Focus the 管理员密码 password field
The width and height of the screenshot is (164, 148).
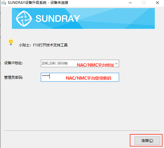pyautogui.click(x=80, y=77)
